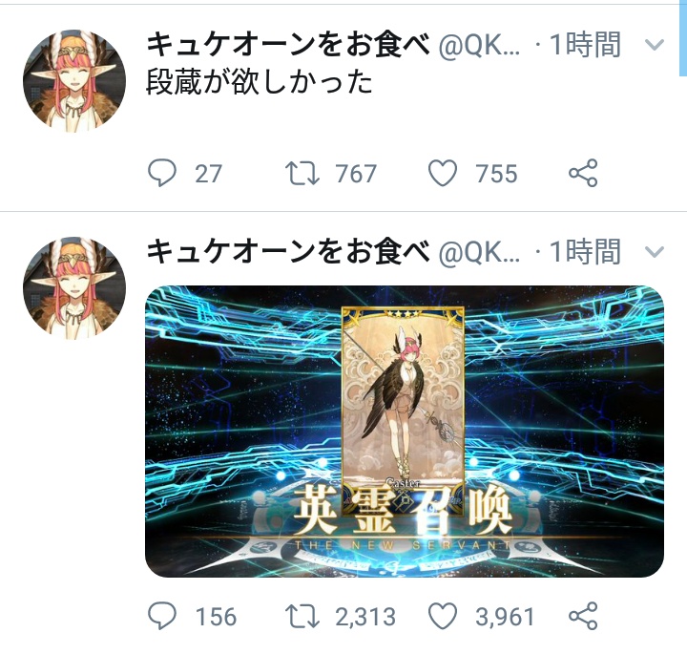Open the tweet text 段蔵が欲しかった

pos(260,82)
